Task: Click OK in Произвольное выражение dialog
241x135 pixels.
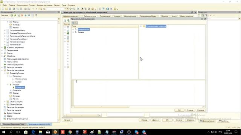Action: pyautogui.click(x=179, y=110)
